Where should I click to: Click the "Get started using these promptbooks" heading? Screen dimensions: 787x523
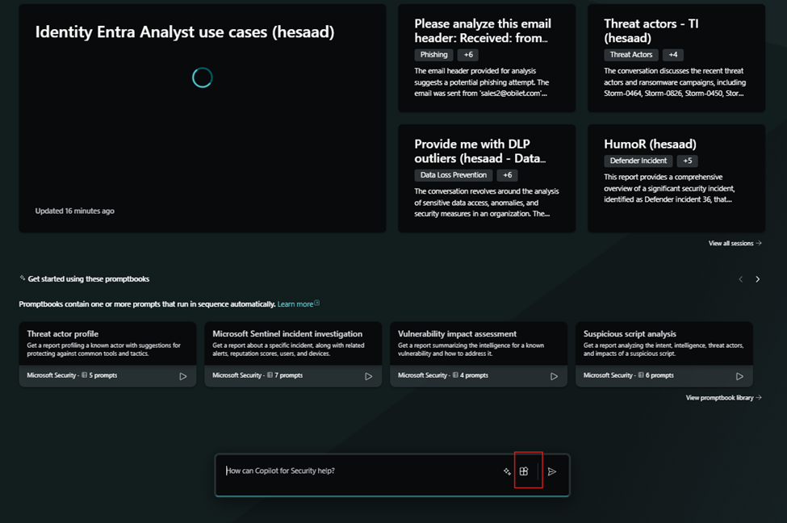point(88,279)
